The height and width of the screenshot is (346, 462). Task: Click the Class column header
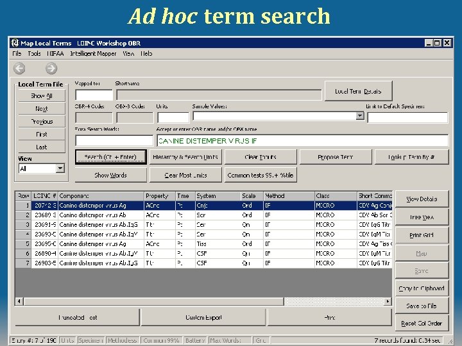point(336,196)
